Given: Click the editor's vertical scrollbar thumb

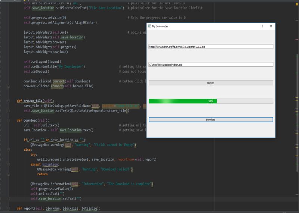Looking at the screenshot, I should (297, 113).
